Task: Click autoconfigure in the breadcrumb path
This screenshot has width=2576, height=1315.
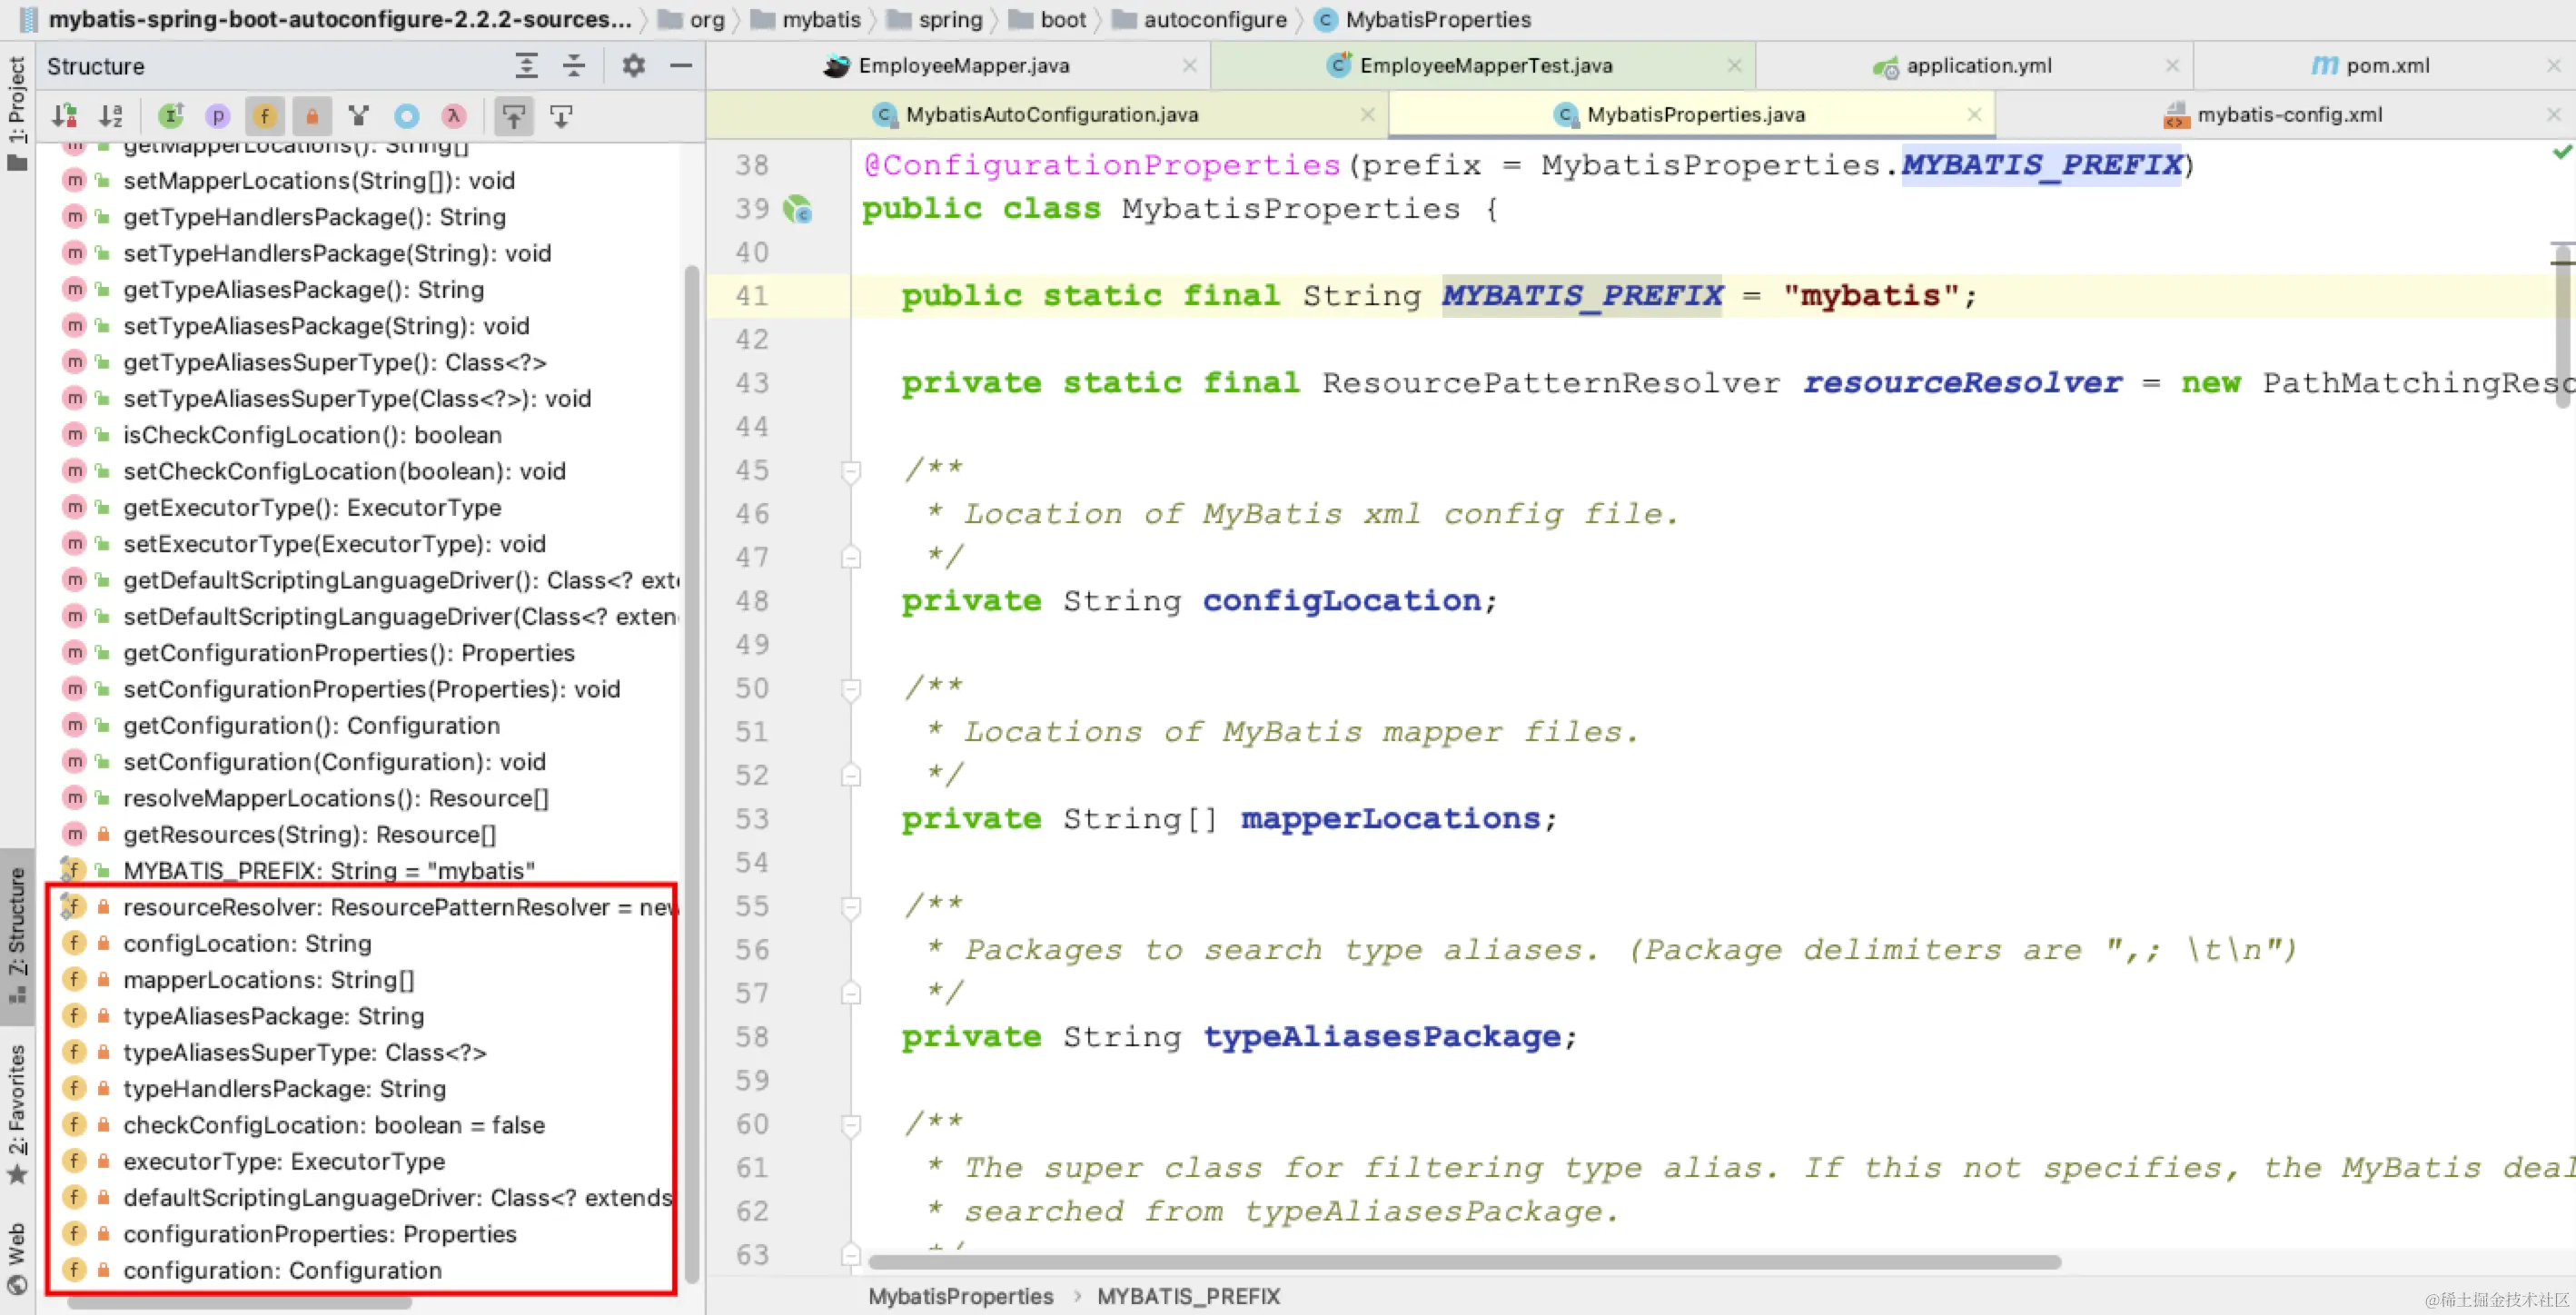Action: click(1214, 19)
